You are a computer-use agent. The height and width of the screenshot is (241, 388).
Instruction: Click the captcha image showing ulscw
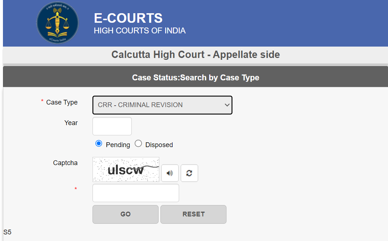(126, 169)
